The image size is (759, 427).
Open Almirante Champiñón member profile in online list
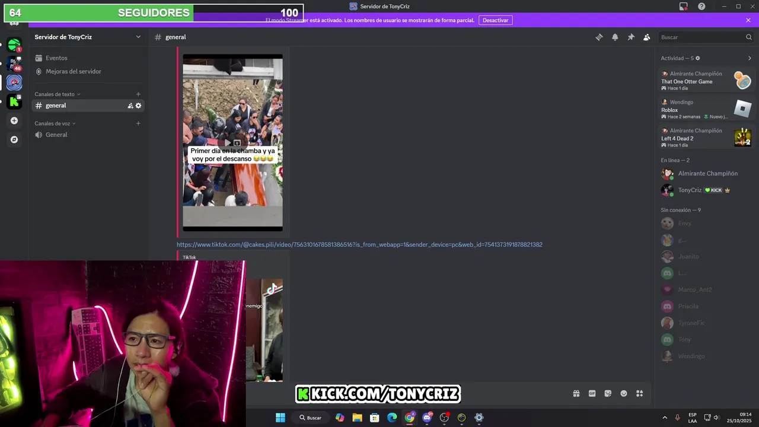tap(706, 174)
